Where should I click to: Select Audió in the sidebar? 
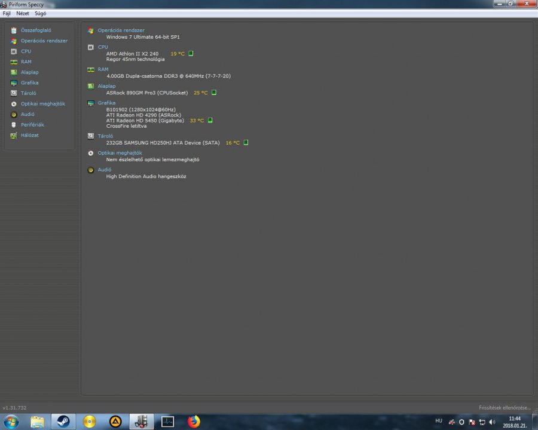click(27, 114)
